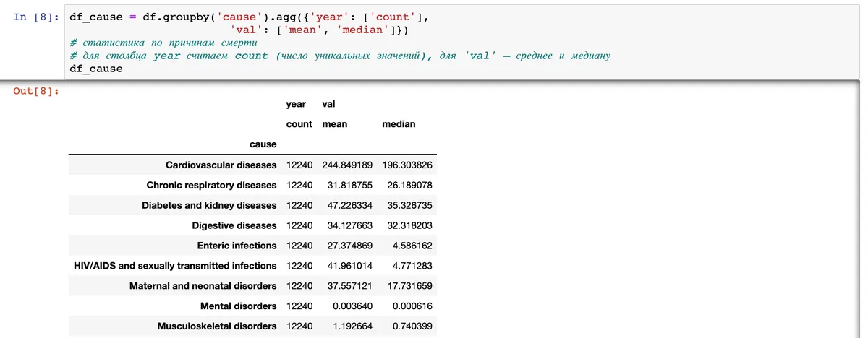Click the Diabetes and kidney diseases row label

[x=210, y=205]
